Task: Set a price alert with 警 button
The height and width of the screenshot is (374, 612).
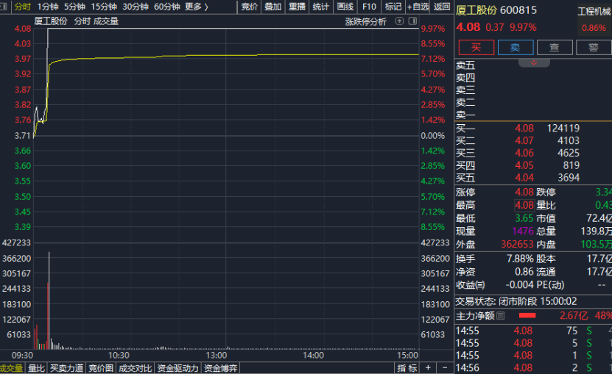Action: coord(593,48)
